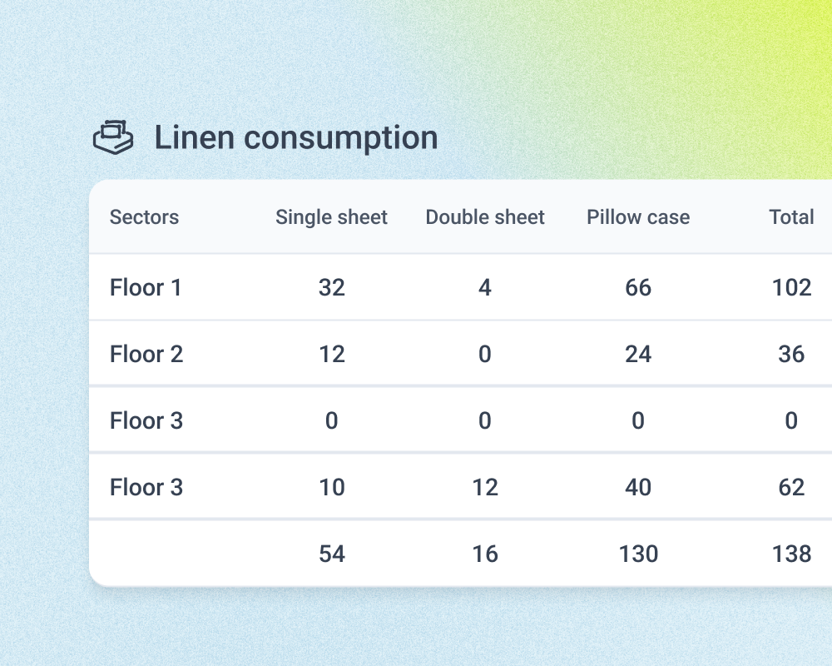Click the linen stack icon beside the title

[115, 137]
